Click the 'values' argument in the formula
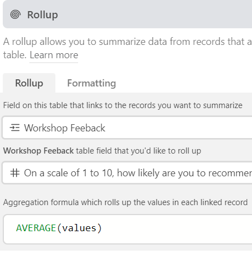252x265 pixels. (x=79, y=228)
